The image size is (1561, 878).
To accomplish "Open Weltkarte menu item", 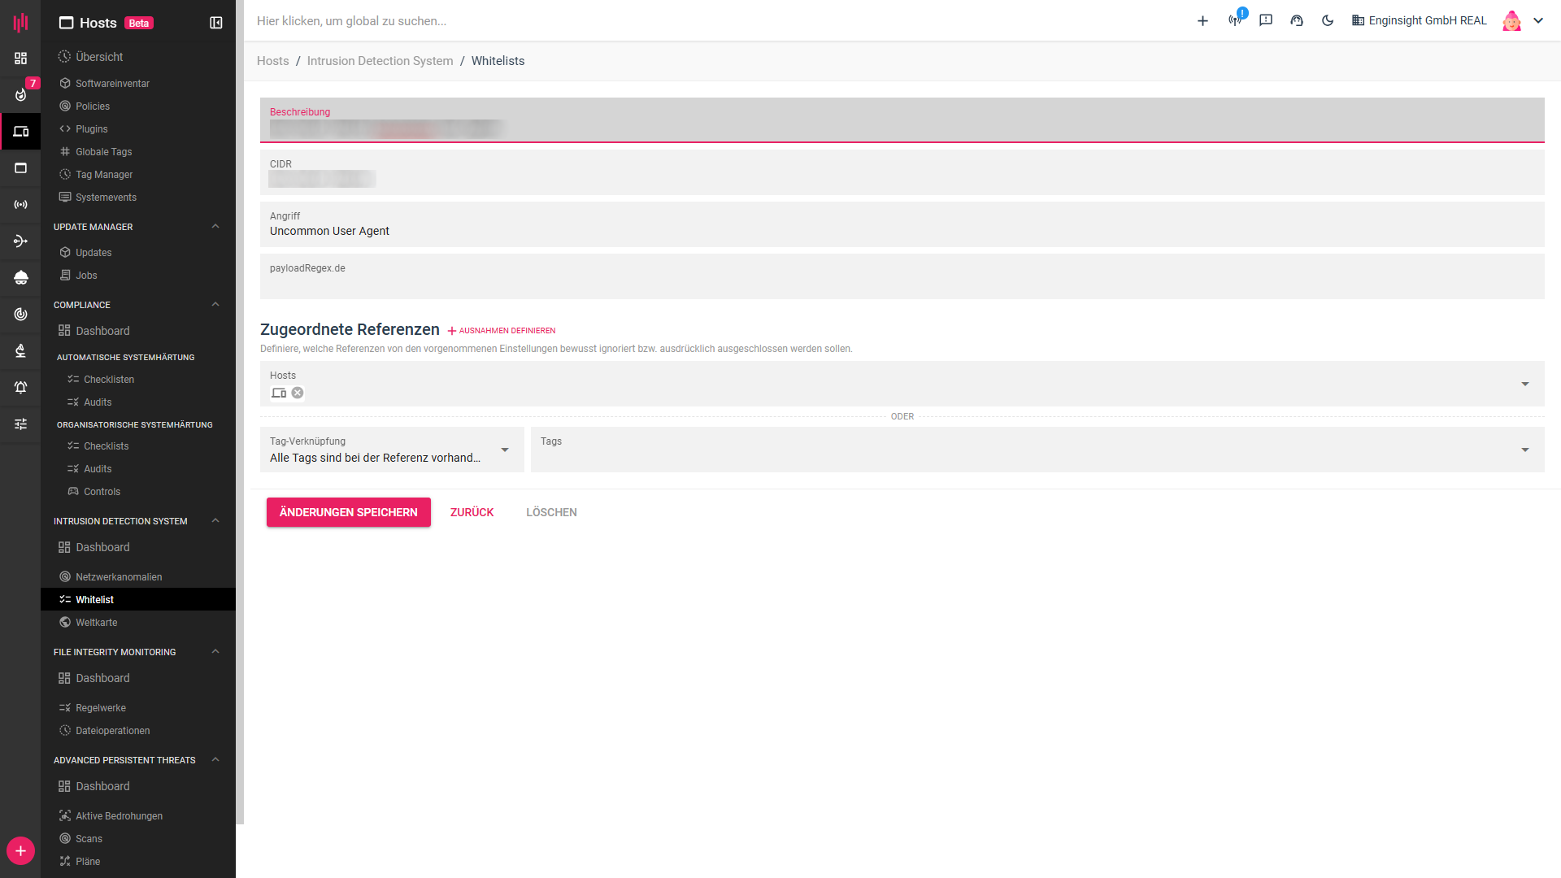I will [x=97, y=623].
